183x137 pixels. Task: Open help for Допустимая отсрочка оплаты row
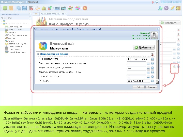[152, 72]
